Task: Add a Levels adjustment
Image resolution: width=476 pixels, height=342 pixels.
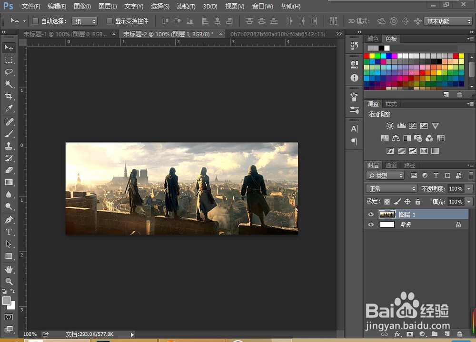Action: (401, 126)
